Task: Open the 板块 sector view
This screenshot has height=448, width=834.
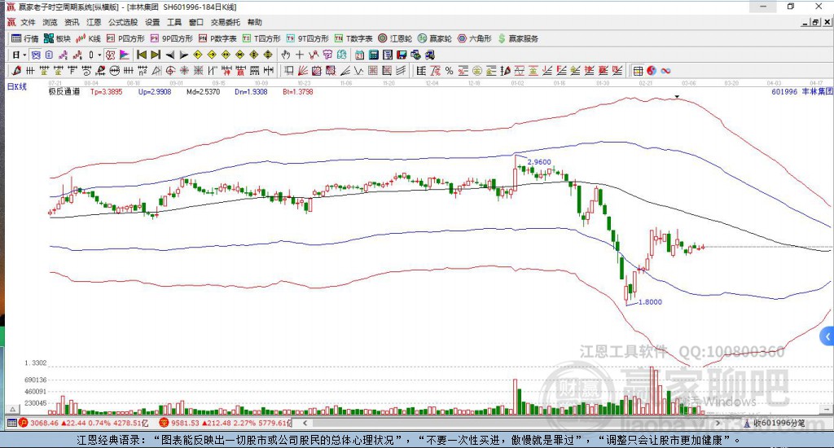Action: pyautogui.click(x=58, y=38)
